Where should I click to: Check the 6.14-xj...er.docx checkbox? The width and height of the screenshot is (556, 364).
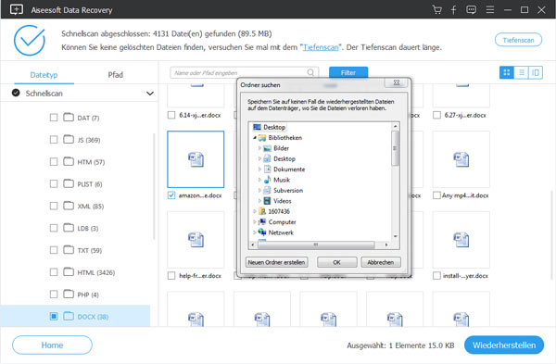171,115
